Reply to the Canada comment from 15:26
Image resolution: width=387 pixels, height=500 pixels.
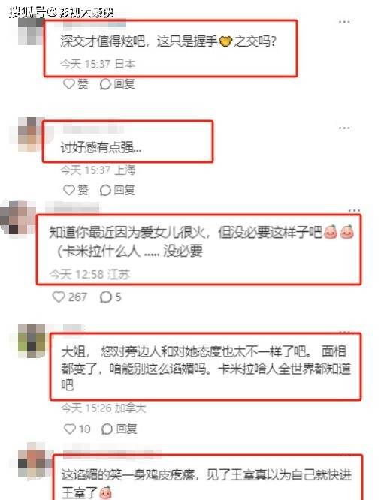[x=119, y=429]
